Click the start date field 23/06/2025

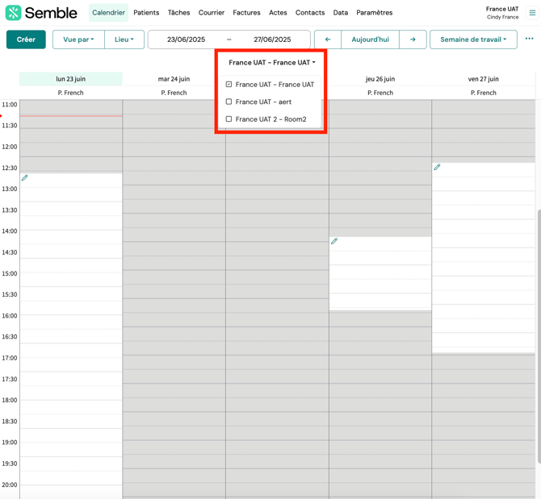[186, 40]
